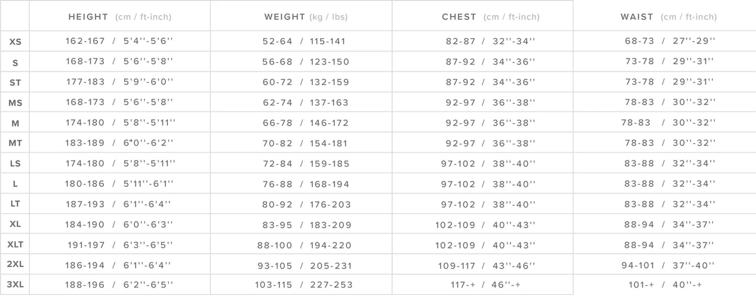Screen dimensions: 756x295
Task: Select the MS size row label
Action: tap(15, 103)
